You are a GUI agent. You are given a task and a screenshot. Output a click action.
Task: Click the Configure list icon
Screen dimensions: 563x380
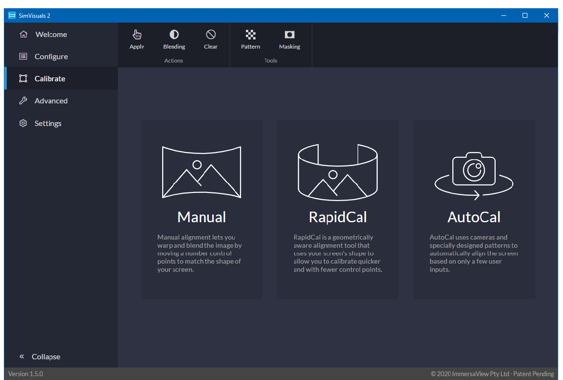pos(23,56)
